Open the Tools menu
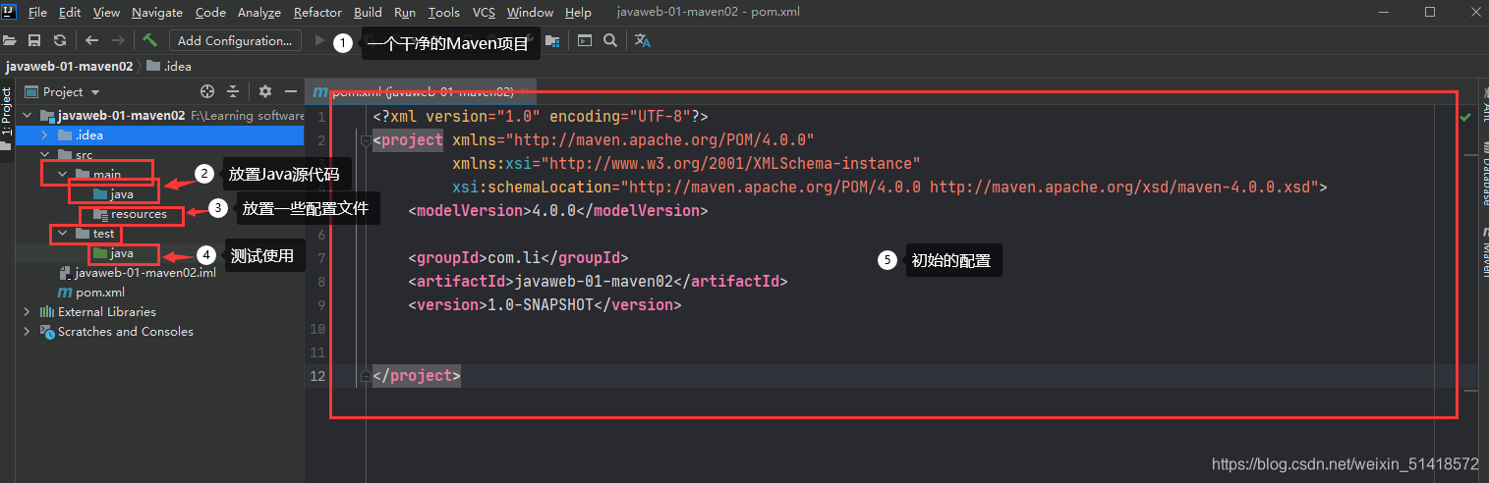Image resolution: width=1489 pixels, height=483 pixels. click(444, 13)
